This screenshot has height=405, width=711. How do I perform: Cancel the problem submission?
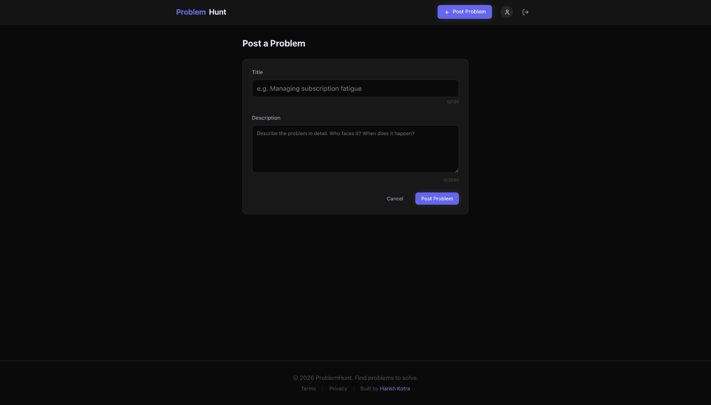394,198
